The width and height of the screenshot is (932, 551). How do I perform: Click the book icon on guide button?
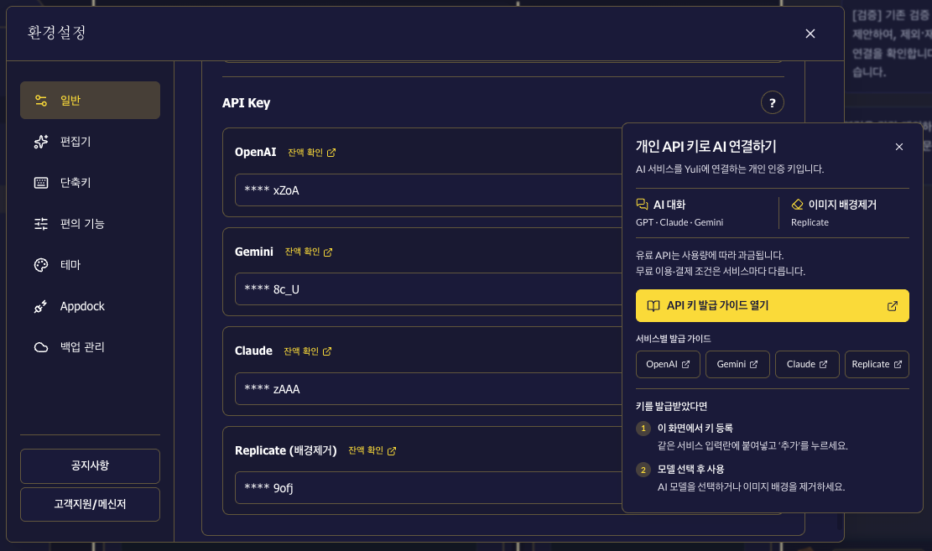(653, 306)
